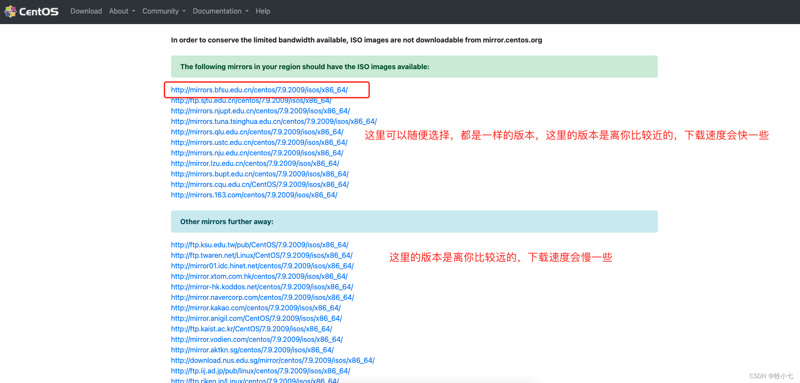Image resolution: width=800 pixels, height=383 pixels.
Task: Open the ftp.sjtu.edu.cn mirror link
Action: click(251, 101)
